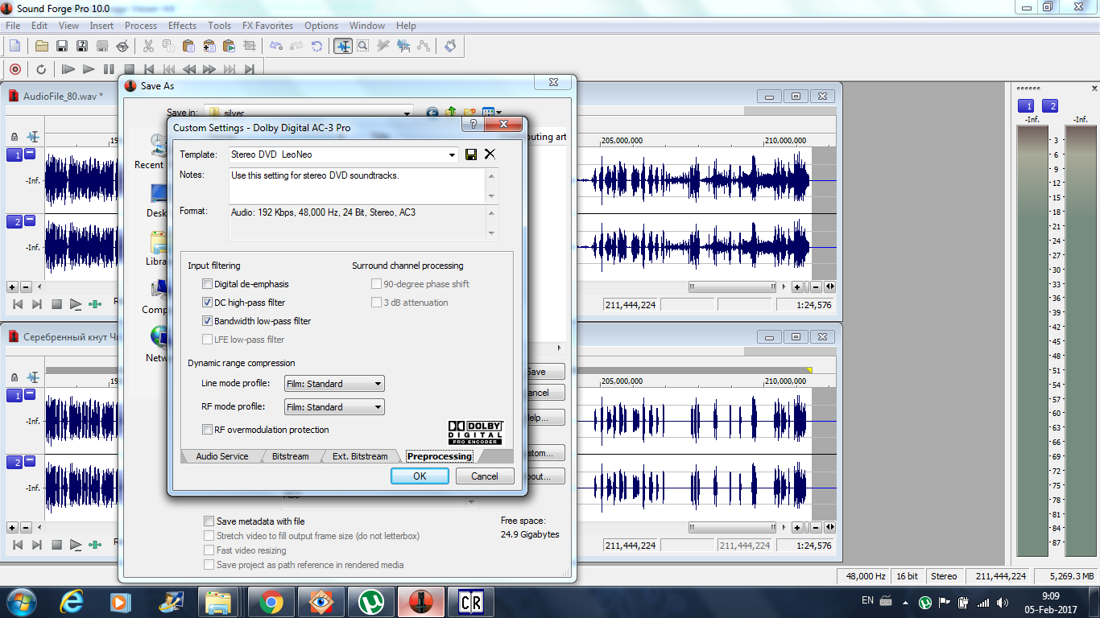The width and height of the screenshot is (1100, 618).
Task: Switch to the Ext. Bitstream tab
Action: tap(360, 456)
